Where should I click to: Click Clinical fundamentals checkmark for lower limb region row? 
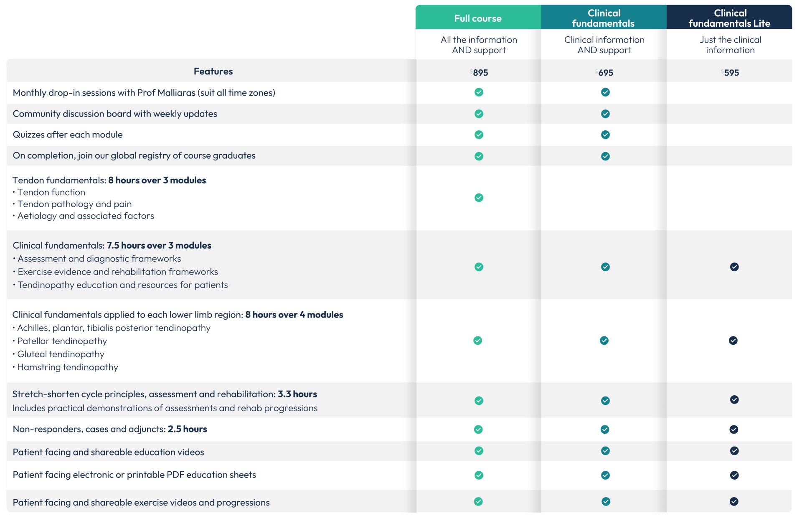click(604, 341)
